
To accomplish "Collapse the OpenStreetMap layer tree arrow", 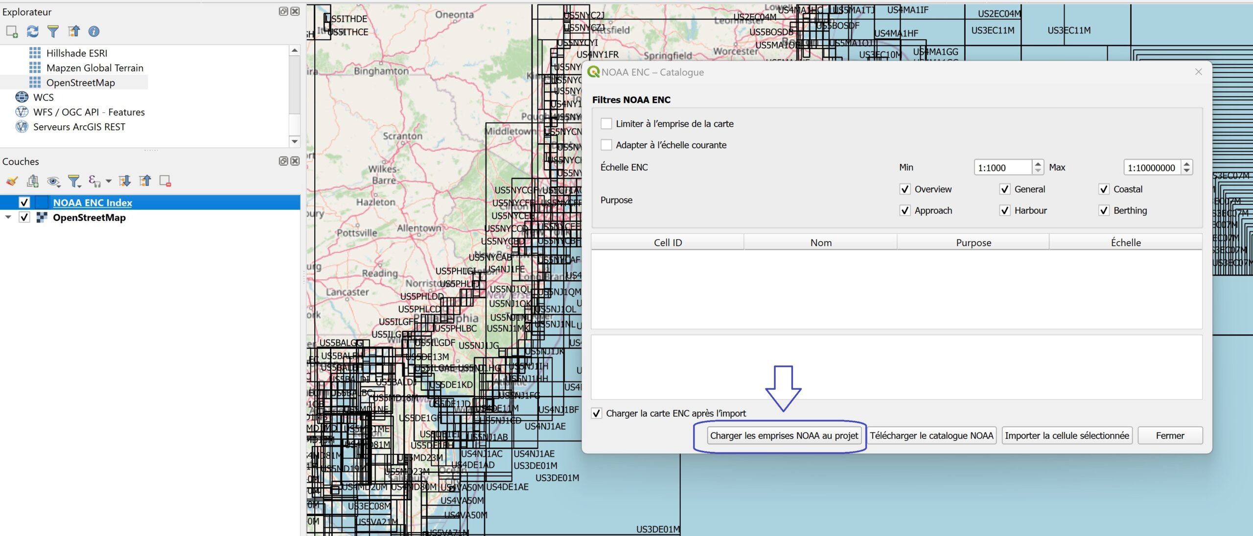I will coord(8,217).
